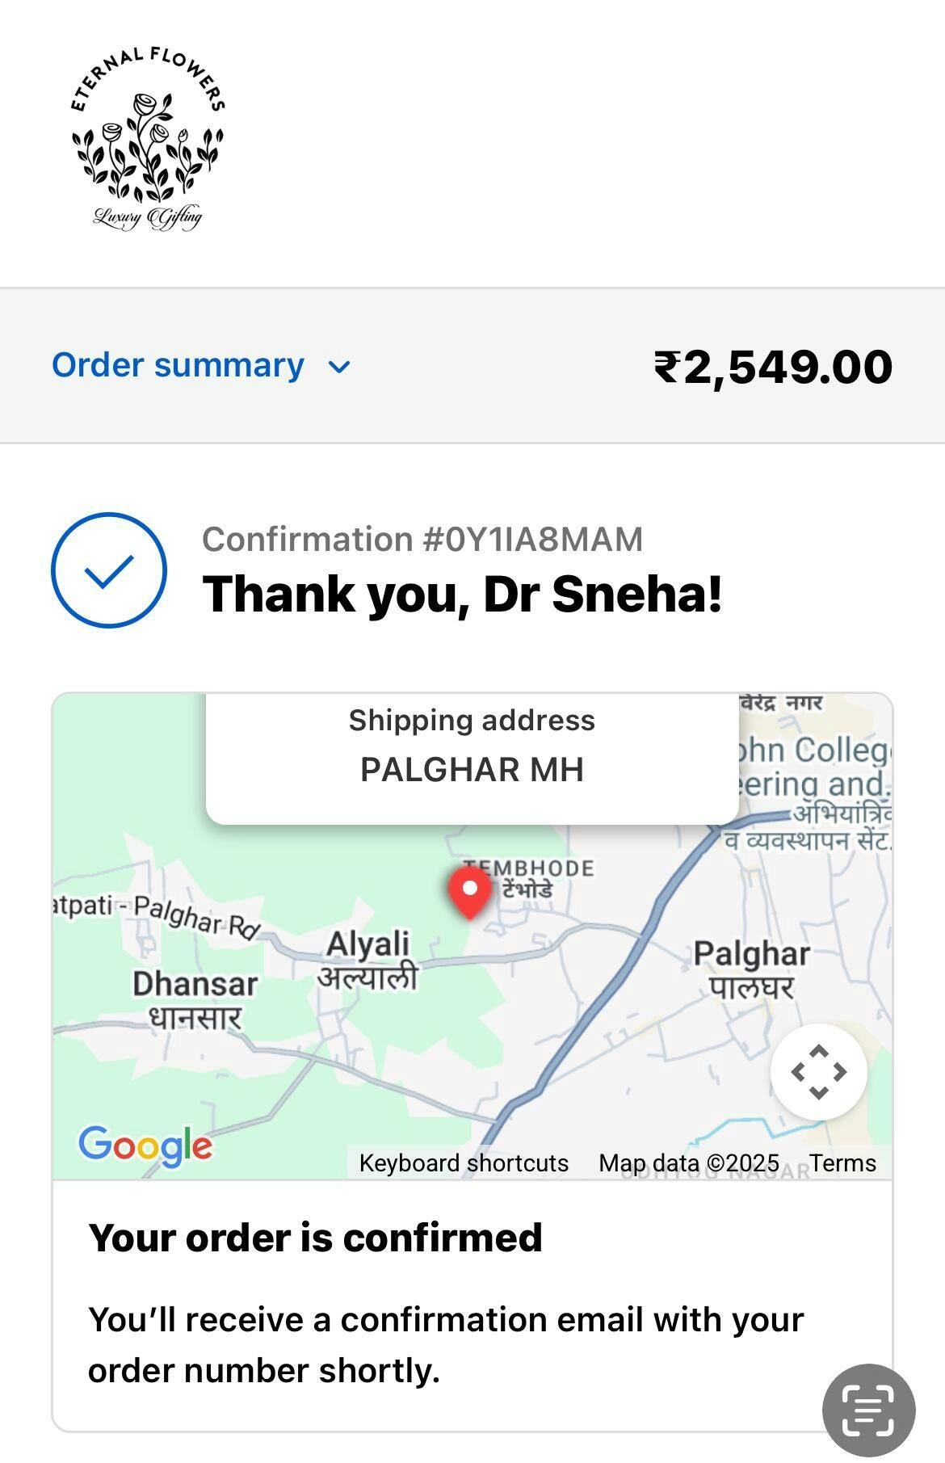Click the chevron beside Order summary
This screenshot has width=945, height=1463.
340,368
